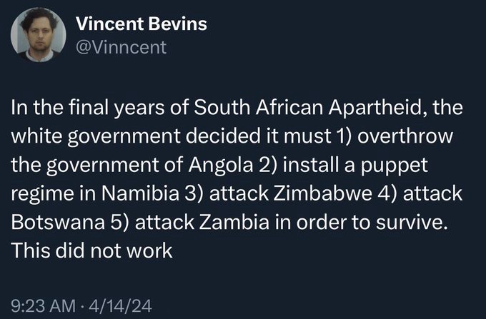
Task: Click the word Namibia in the tweet
Action: click(x=140, y=193)
